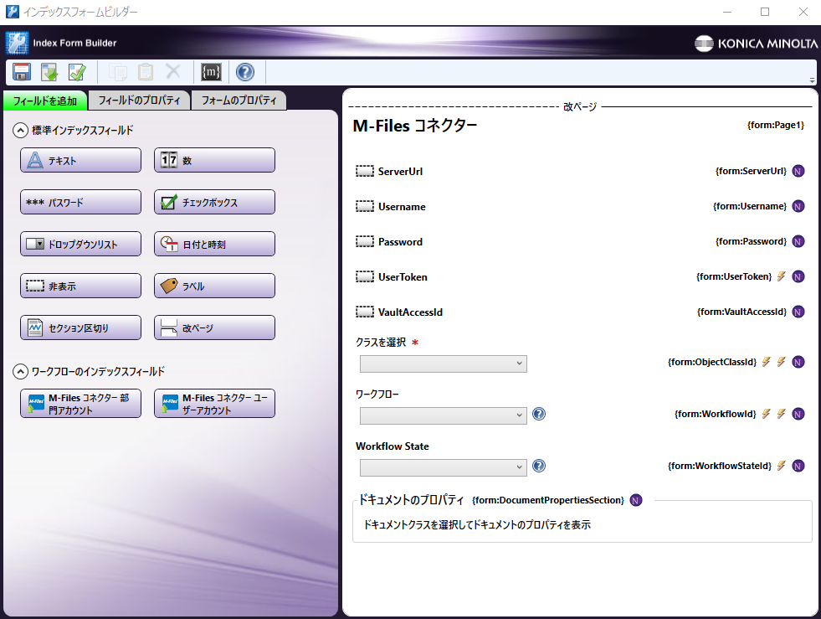Open the クラスを選択 dropdown
Image resolution: width=821 pixels, height=619 pixels.
tap(443, 364)
